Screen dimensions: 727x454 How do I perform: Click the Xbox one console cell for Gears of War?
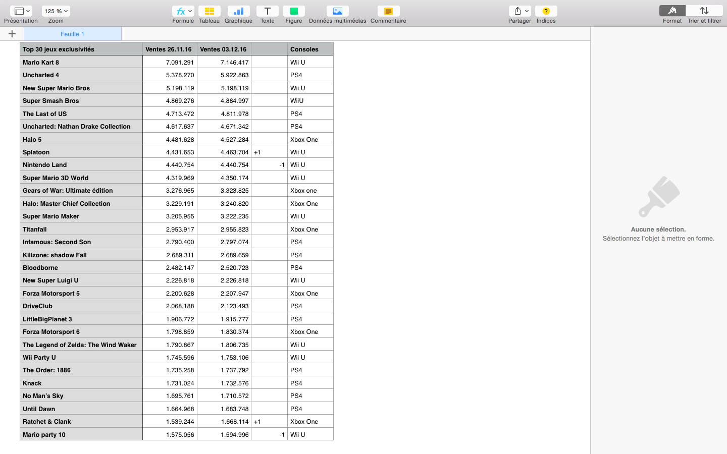click(x=310, y=190)
